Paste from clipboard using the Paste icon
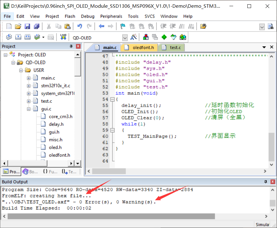Screen dimensions: 277x228 click(x=67, y=26)
